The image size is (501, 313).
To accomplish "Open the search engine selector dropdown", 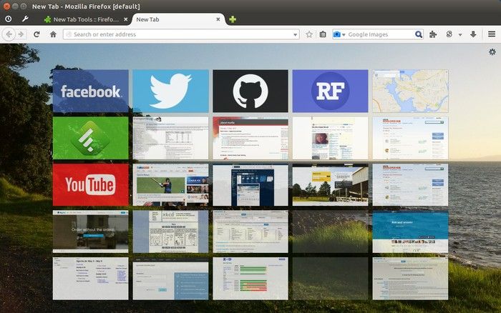I will pos(339,34).
